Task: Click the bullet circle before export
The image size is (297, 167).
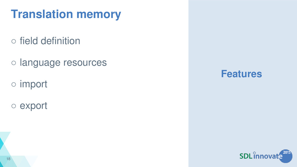Action: [14, 106]
